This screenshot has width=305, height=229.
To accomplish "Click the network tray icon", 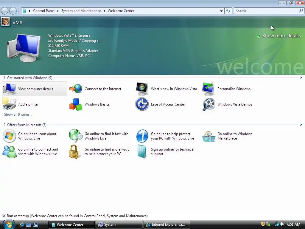I will [x=276, y=224].
